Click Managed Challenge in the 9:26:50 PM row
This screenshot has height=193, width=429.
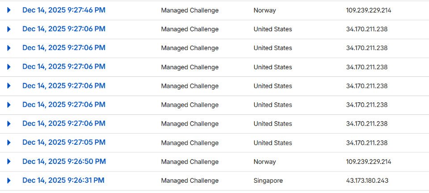click(x=190, y=162)
